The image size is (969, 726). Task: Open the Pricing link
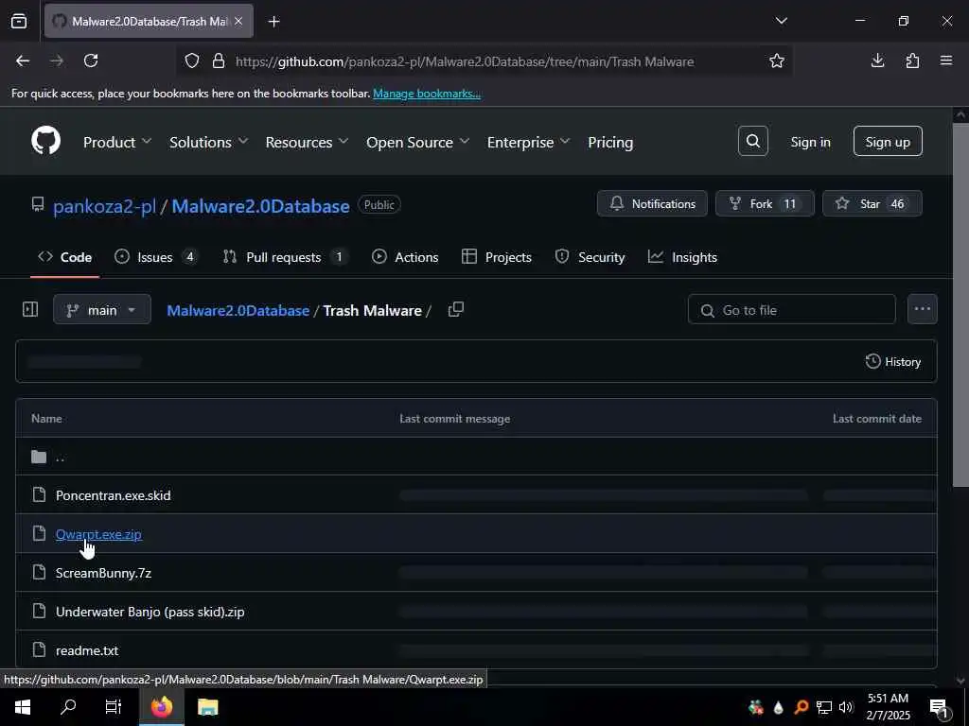610,142
